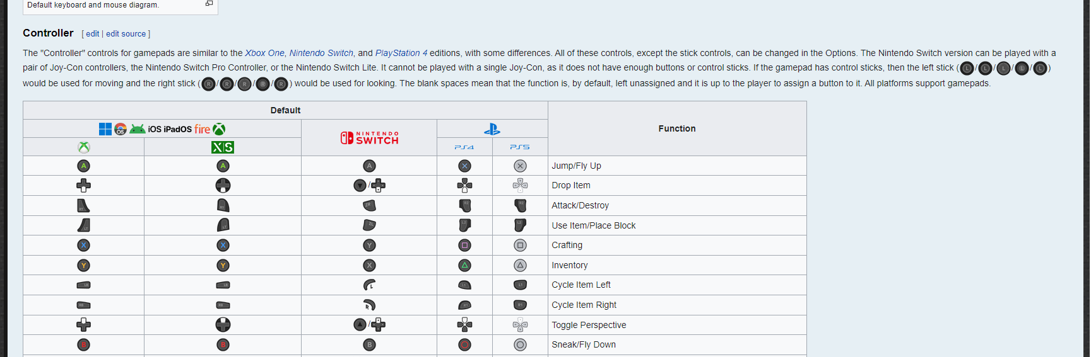Click PS4 purple square button in Crafting row

464,246
